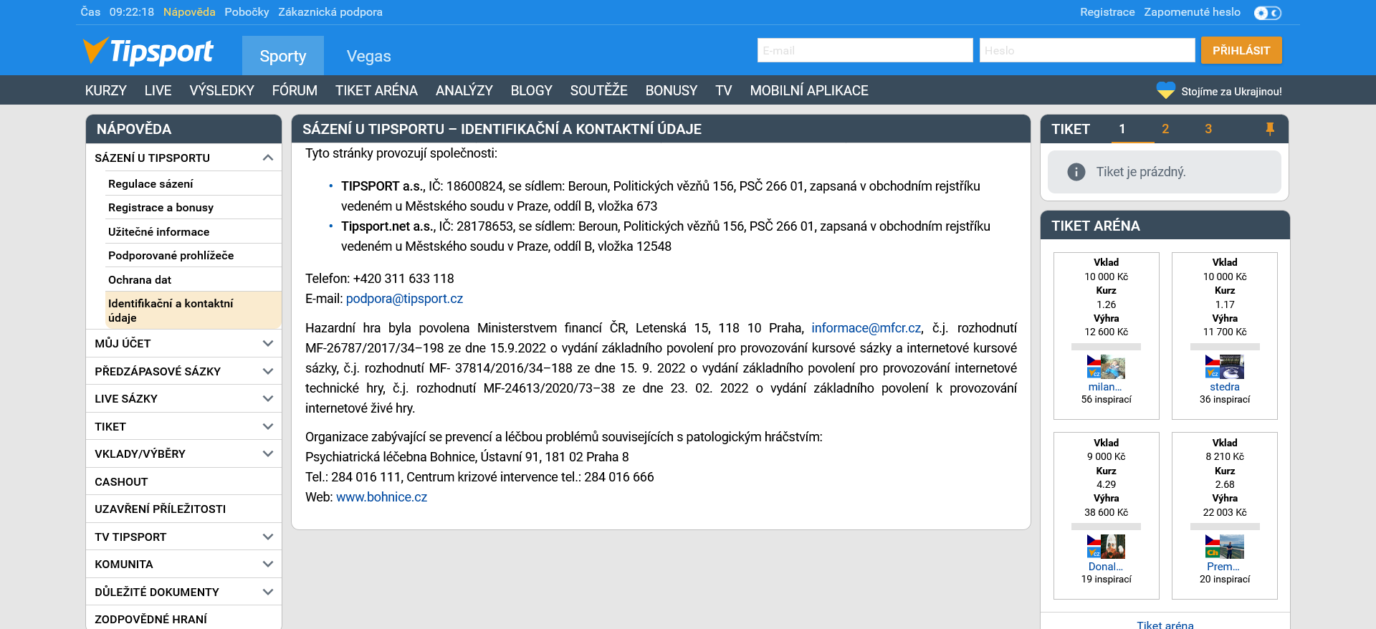1376x629 pixels.
Task: Open Donal... user avatar thumbnail
Action: (1112, 547)
